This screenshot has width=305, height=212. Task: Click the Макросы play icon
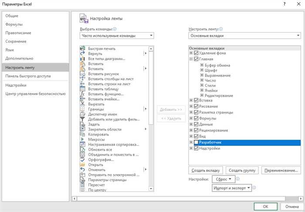click(x=82, y=139)
